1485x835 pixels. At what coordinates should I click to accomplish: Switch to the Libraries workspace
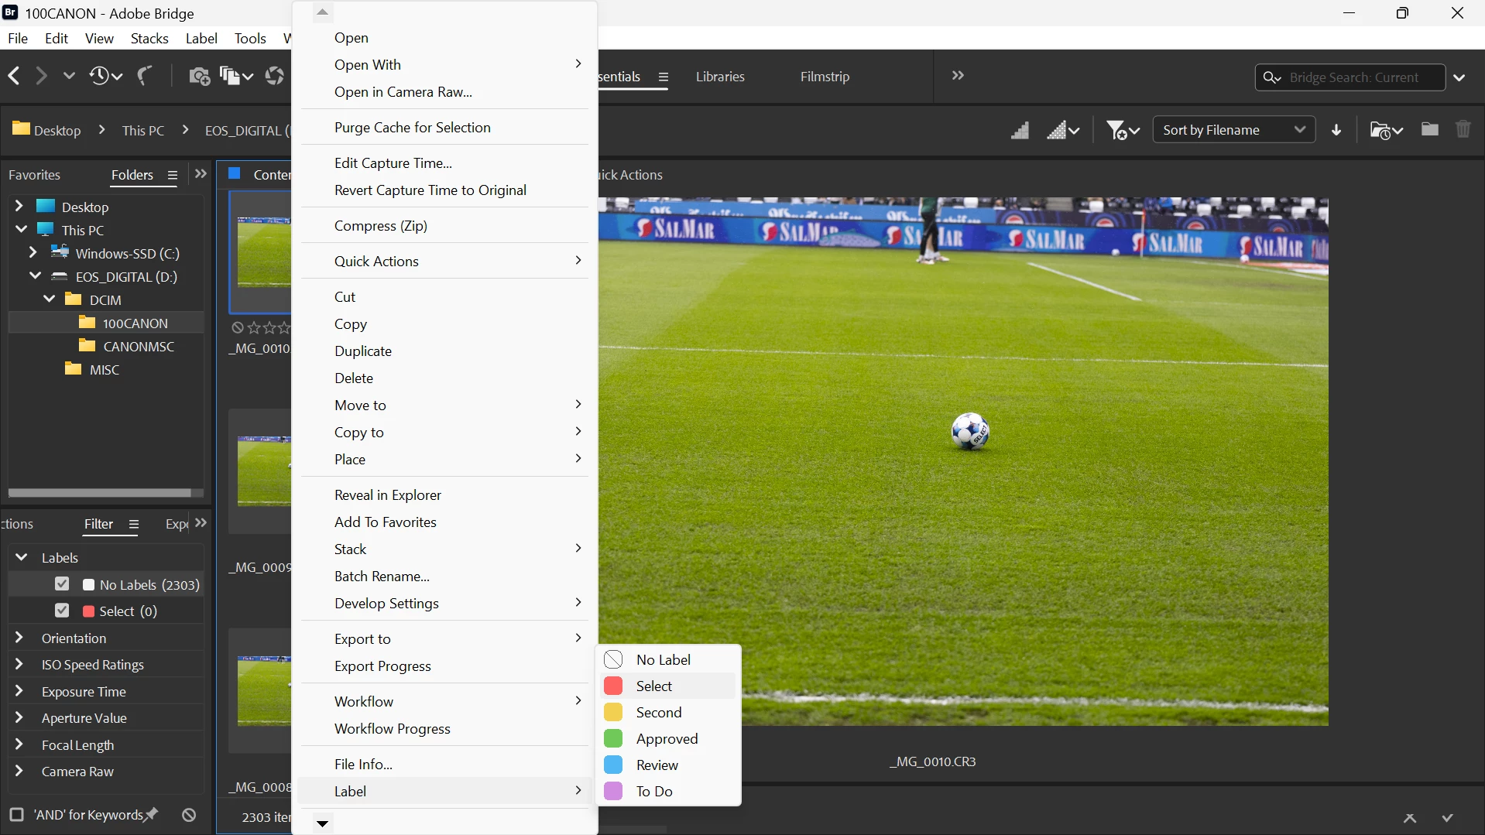click(720, 77)
